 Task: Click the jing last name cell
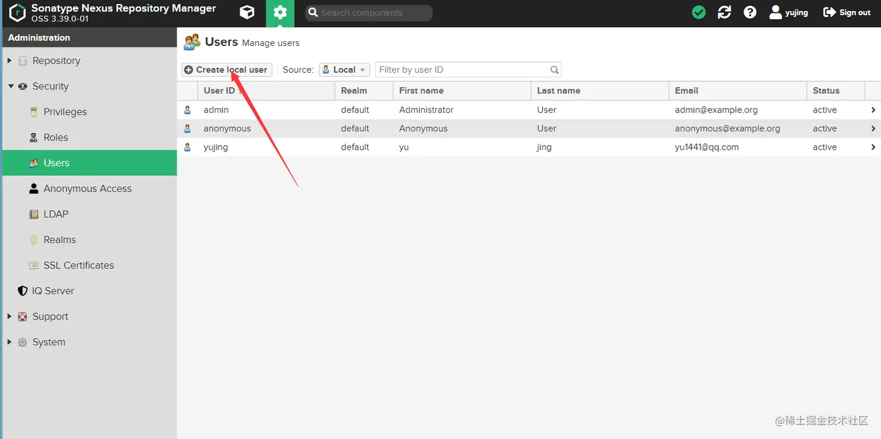(x=544, y=147)
